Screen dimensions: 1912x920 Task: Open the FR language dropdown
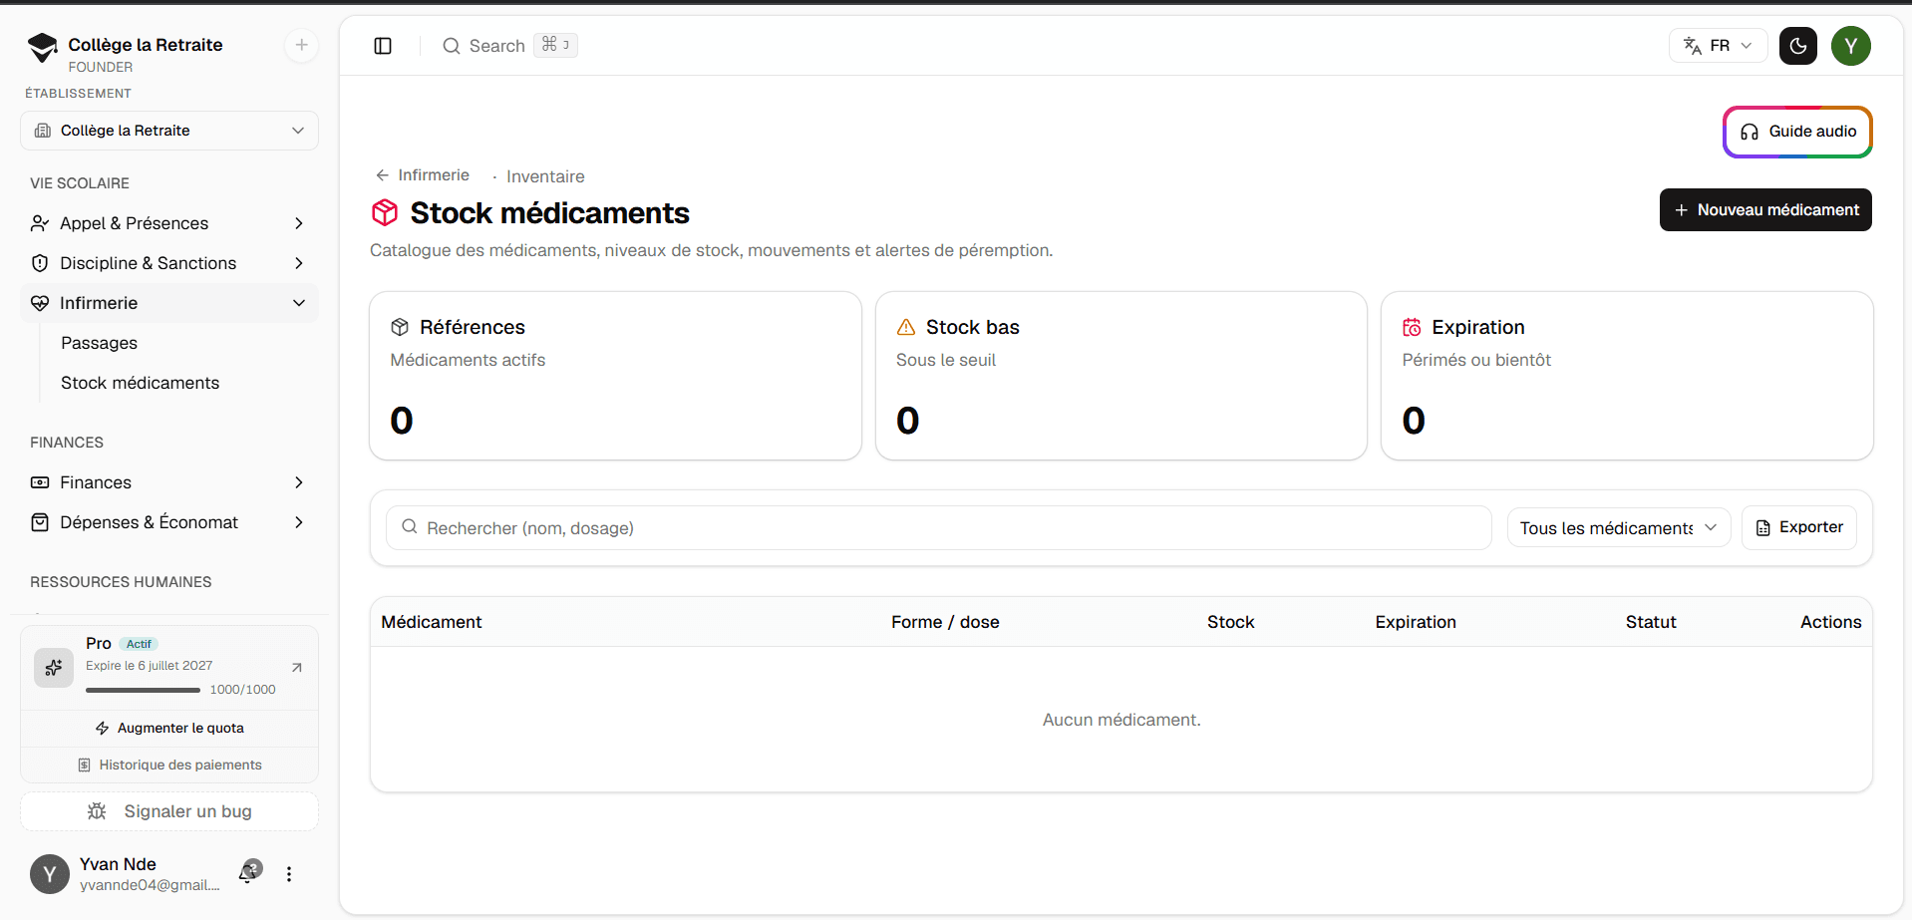1718,46
